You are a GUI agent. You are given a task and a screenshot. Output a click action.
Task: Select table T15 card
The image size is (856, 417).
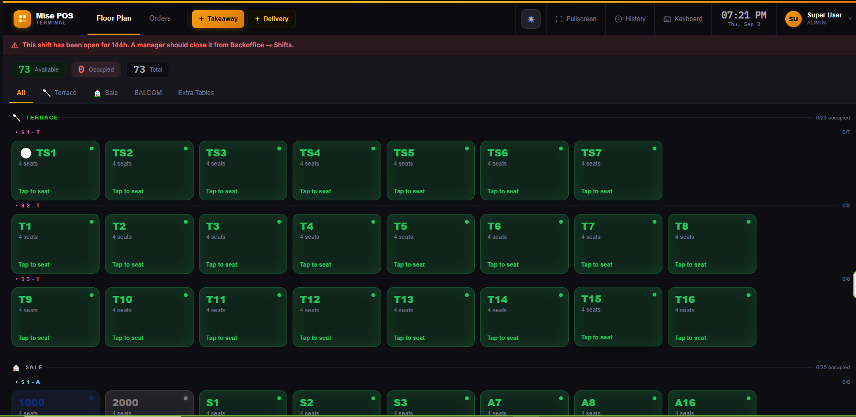pos(618,317)
